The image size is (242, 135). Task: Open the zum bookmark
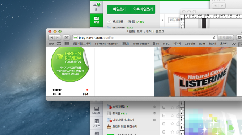tap(202, 44)
